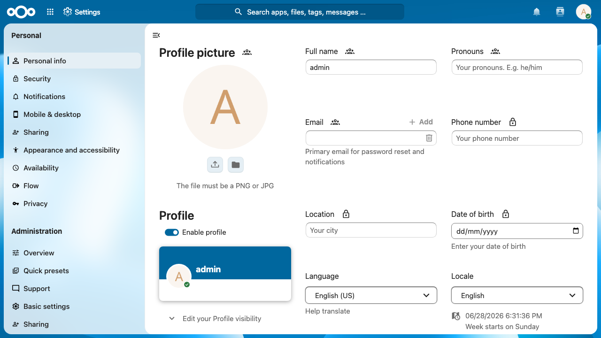This screenshot has width=601, height=338.
Task: Open the Locale dropdown showing English
Action: (x=517, y=295)
